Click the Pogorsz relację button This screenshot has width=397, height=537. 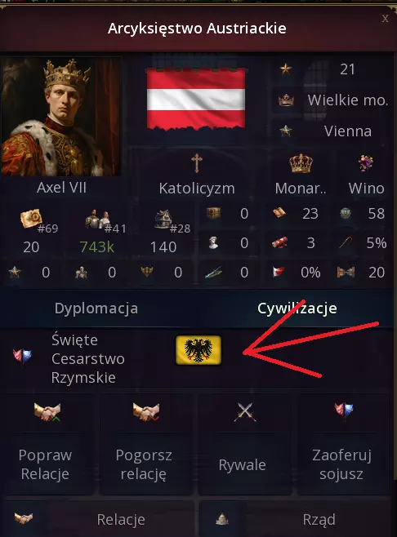coord(145,444)
